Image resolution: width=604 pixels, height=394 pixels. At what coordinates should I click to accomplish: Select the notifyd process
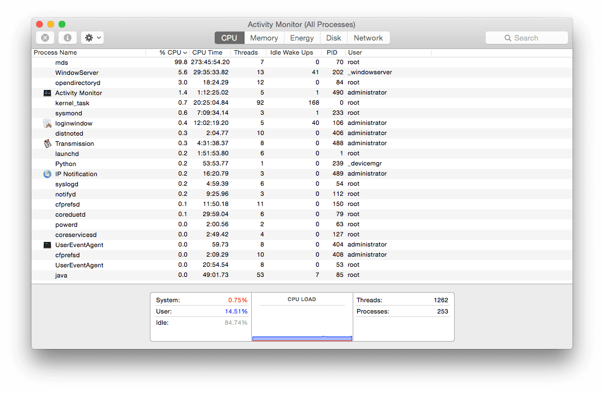tap(302, 194)
